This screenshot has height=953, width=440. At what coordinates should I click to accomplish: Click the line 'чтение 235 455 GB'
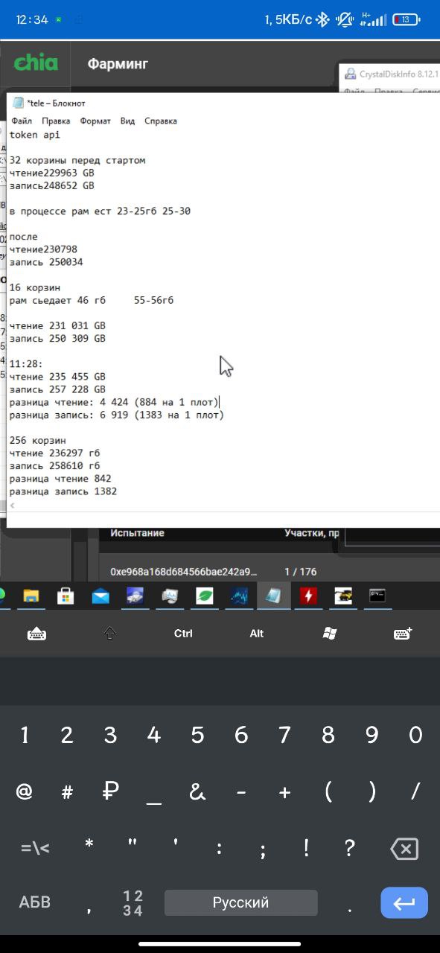pos(57,377)
